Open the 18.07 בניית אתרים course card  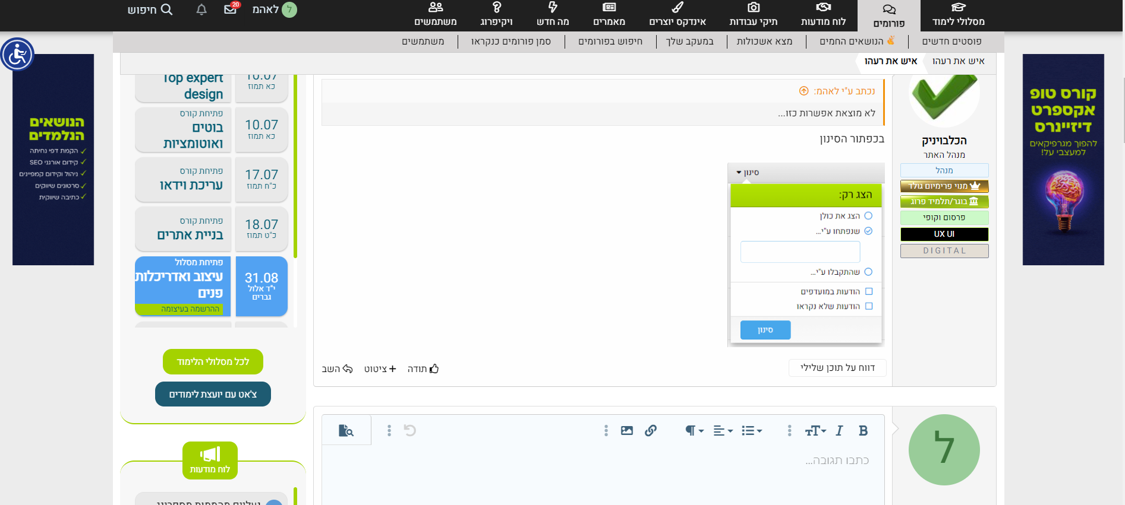click(211, 228)
